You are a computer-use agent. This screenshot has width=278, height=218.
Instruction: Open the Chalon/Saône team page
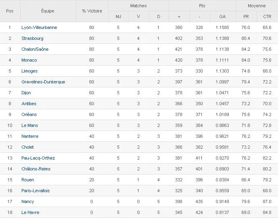(x=35, y=49)
